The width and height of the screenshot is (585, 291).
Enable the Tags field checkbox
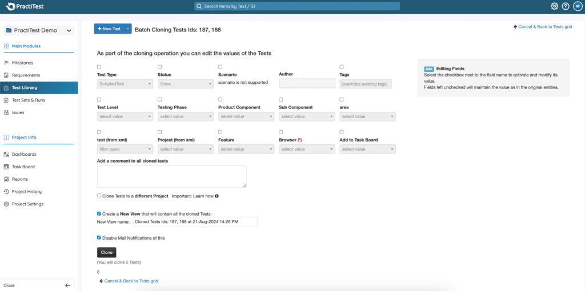[x=342, y=67]
